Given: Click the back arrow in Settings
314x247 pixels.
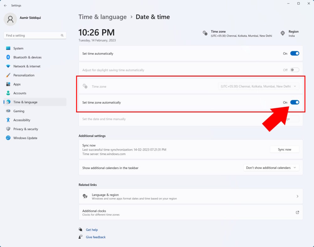Looking at the screenshot, I should [5, 6].
